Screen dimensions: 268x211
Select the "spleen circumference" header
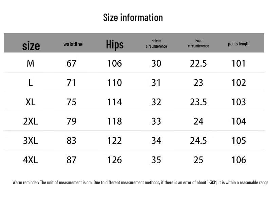156,44
